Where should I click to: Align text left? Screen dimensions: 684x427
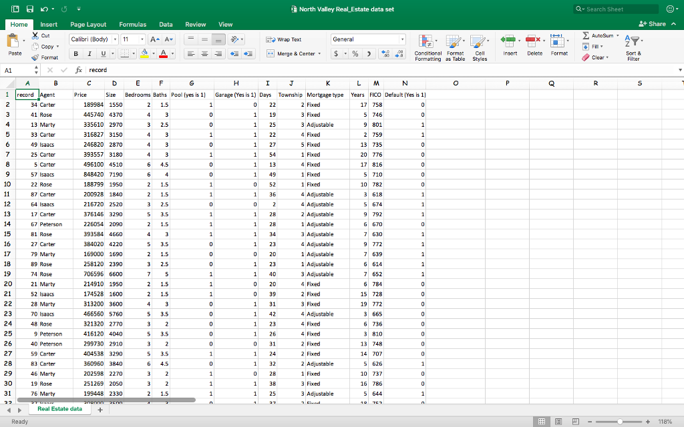[190, 53]
